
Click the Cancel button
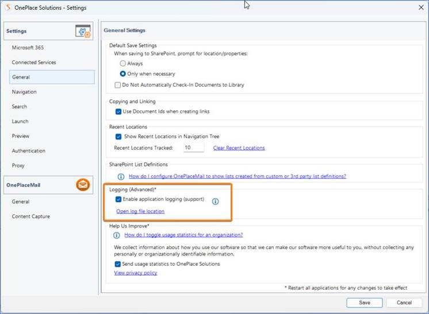pyautogui.click(x=404, y=303)
